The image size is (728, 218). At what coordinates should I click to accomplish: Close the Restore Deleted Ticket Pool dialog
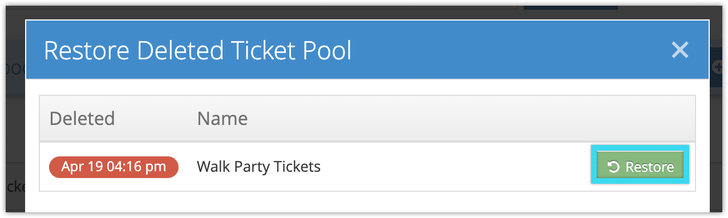pyautogui.click(x=680, y=50)
